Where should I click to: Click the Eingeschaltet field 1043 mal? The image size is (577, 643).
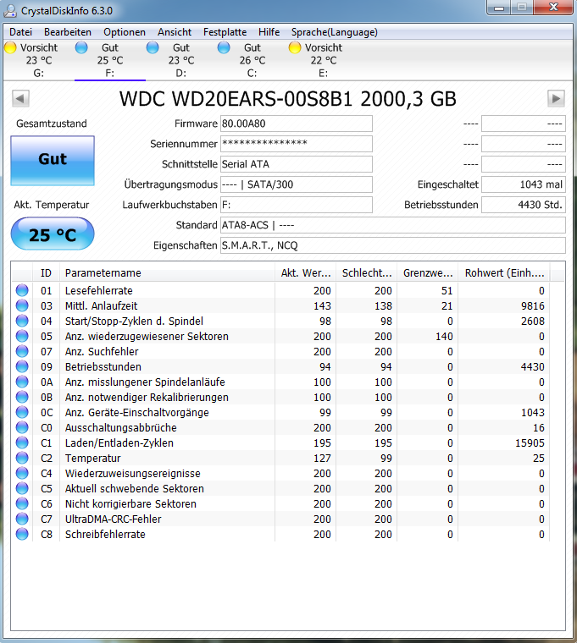524,184
